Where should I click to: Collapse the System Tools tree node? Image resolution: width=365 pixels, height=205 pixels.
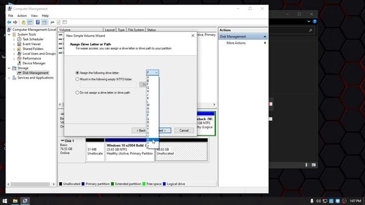9,34
